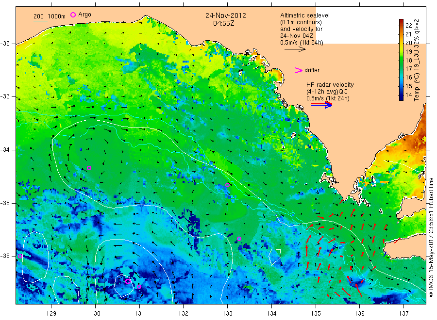Viewport: 437px width, 320px height.
Task: Select the Argo float marker near 130.7E 36.5S
Action: (x=128, y=281)
